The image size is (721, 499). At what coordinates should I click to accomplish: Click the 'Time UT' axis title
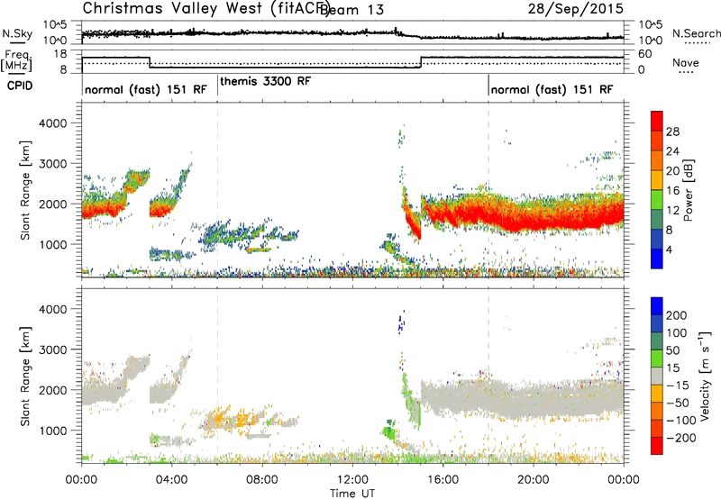(352, 493)
